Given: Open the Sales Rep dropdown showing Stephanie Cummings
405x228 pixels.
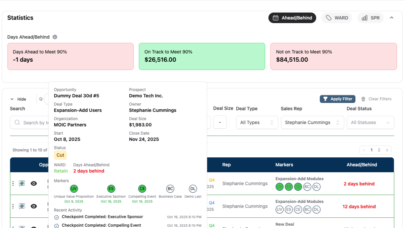Looking at the screenshot, I should [x=312, y=122].
